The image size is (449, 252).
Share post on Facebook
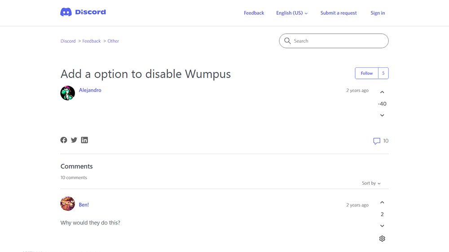pyautogui.click(x=64, y=140)
